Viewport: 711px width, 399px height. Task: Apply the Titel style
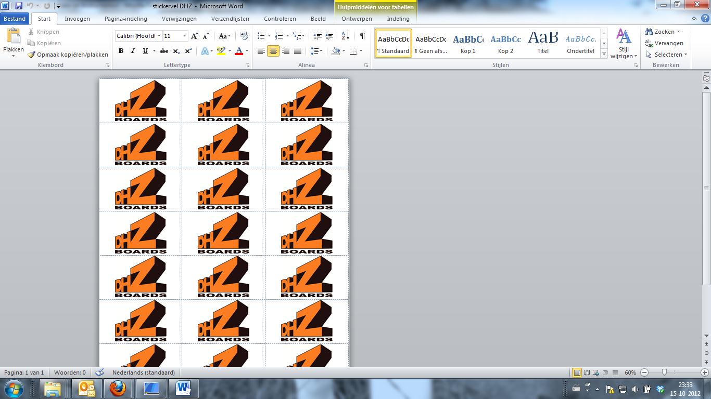[x=543, y=43]
